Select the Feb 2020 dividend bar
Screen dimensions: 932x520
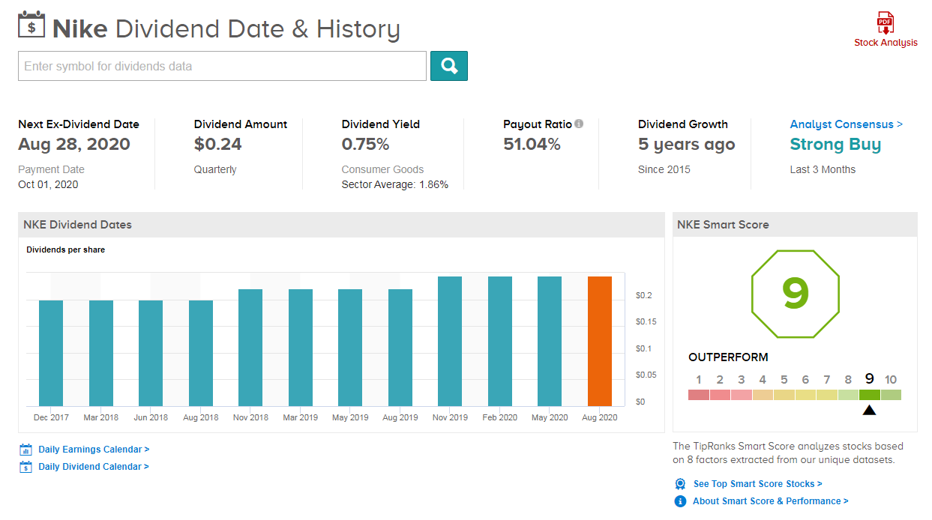[500, 342]
